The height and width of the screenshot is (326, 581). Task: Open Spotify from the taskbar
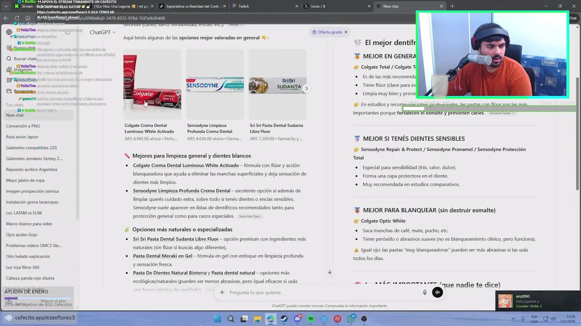[311, 319]
